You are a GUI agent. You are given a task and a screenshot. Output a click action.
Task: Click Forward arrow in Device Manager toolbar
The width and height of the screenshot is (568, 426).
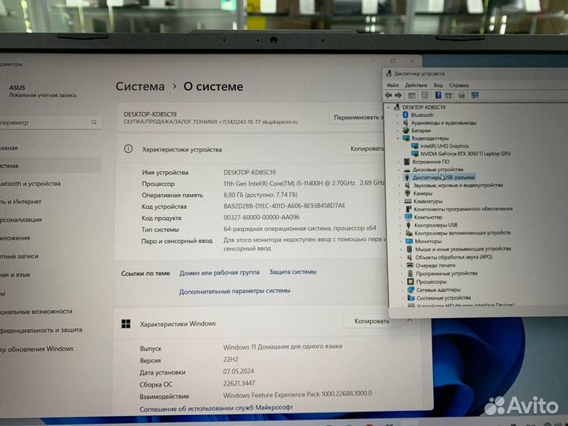(398, 95)
